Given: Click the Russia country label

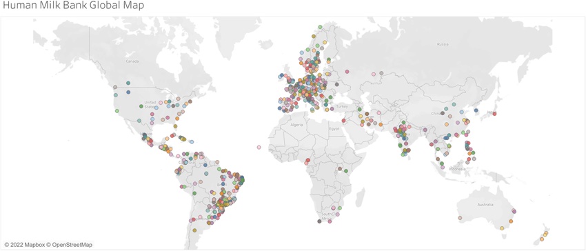Looking at the screenshot, I should tap(442, 44).
